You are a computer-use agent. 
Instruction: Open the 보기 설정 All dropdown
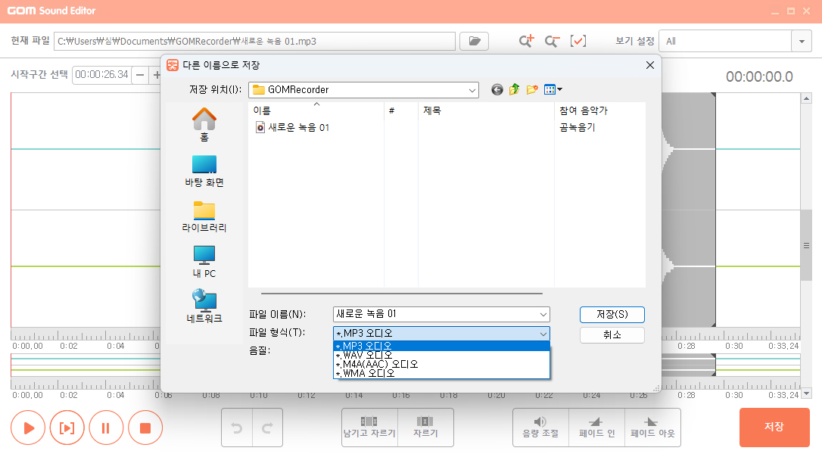[801, 42]
